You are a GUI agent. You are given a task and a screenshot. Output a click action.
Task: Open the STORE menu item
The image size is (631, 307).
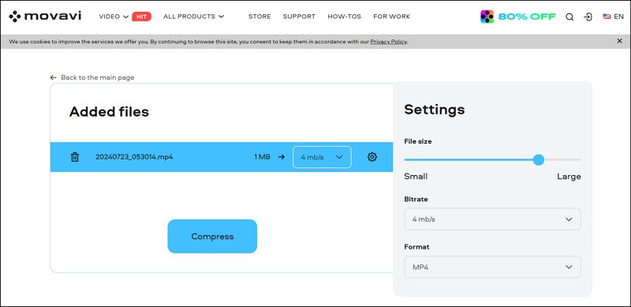point(259,17)
